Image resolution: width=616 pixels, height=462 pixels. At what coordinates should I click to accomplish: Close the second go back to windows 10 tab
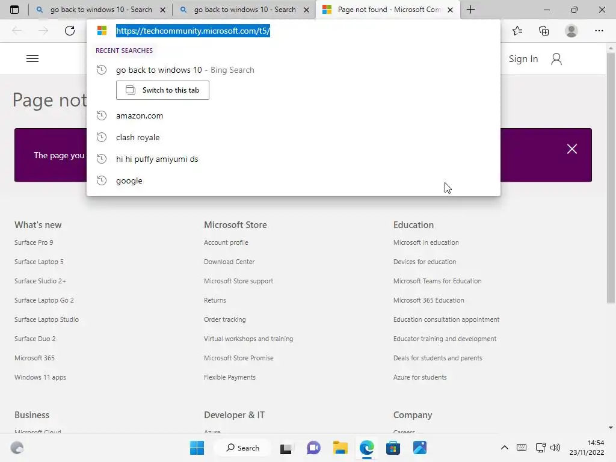[306, 10]
